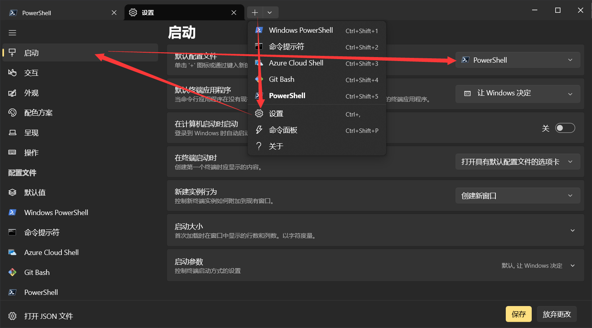The width and height of the screenshot is (592, 328).
Task: Toggle 在计算机启动时启动 switch
Action: pyautogui.click(x=565, y=128)
